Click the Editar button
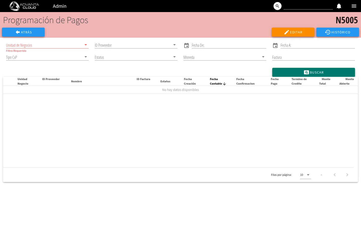 click(293, 32)
